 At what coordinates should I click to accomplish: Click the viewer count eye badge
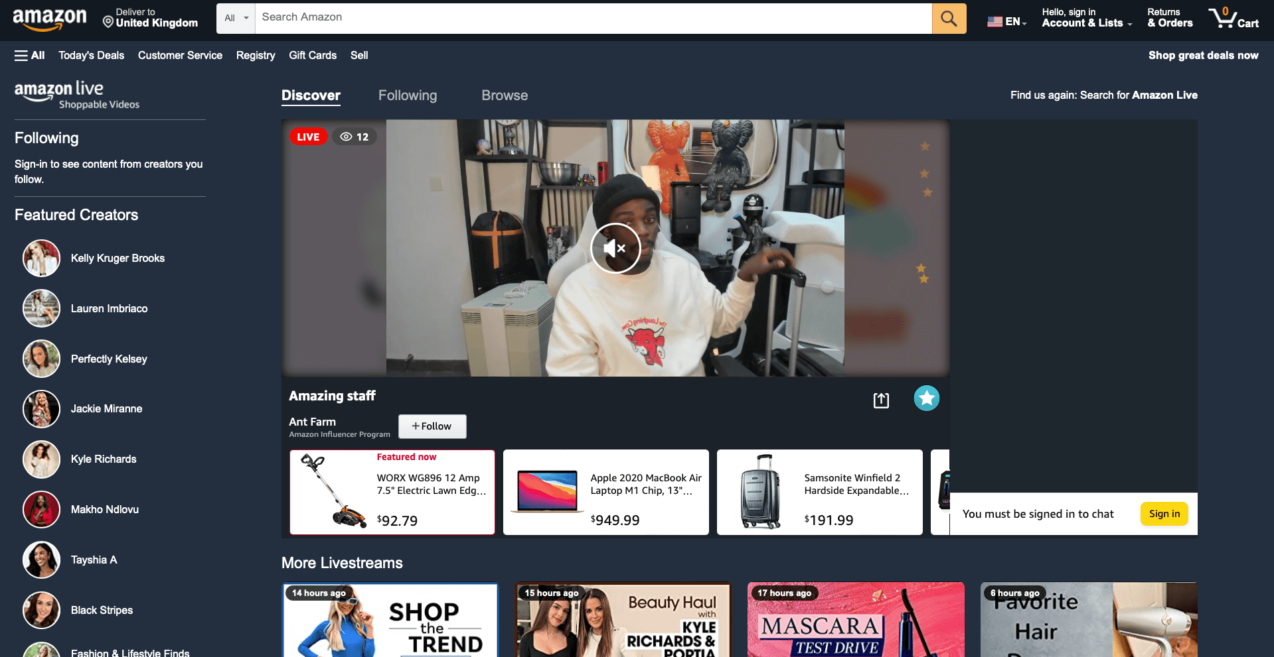(x=354, y=137)
